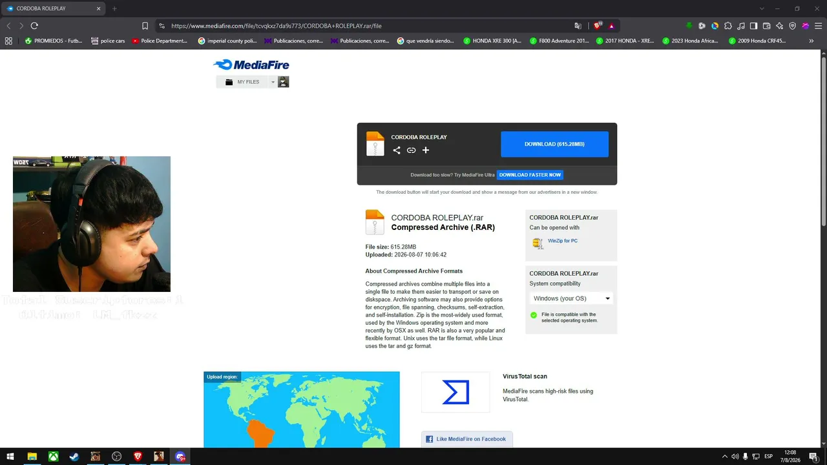The image size is (827, 465).
Task: Open the Brave Wallet icon
Action: (x=767, y=26)
